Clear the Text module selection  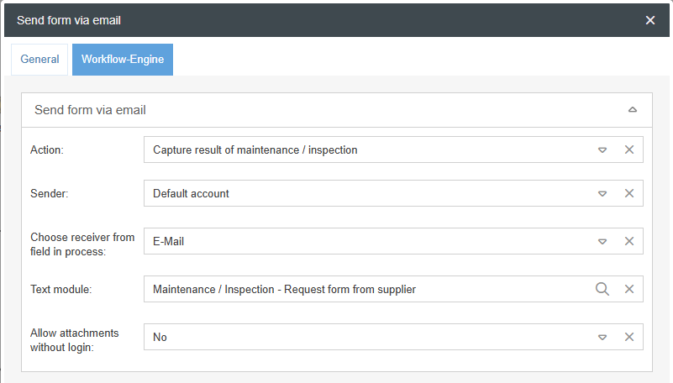point(628,289)
